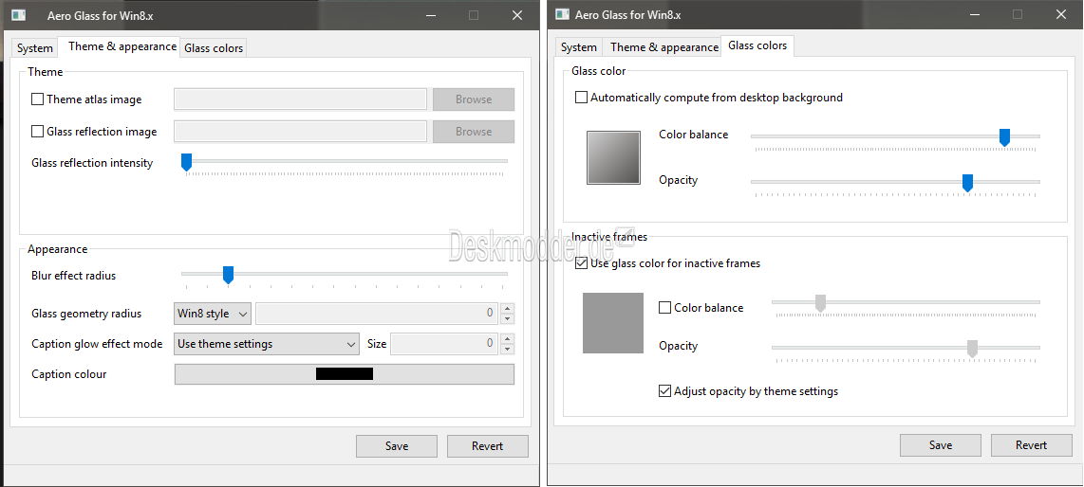Screen dimensions: 1084x487
Task: Tick Automatically compute from desktop background
Action: point(582,98)
